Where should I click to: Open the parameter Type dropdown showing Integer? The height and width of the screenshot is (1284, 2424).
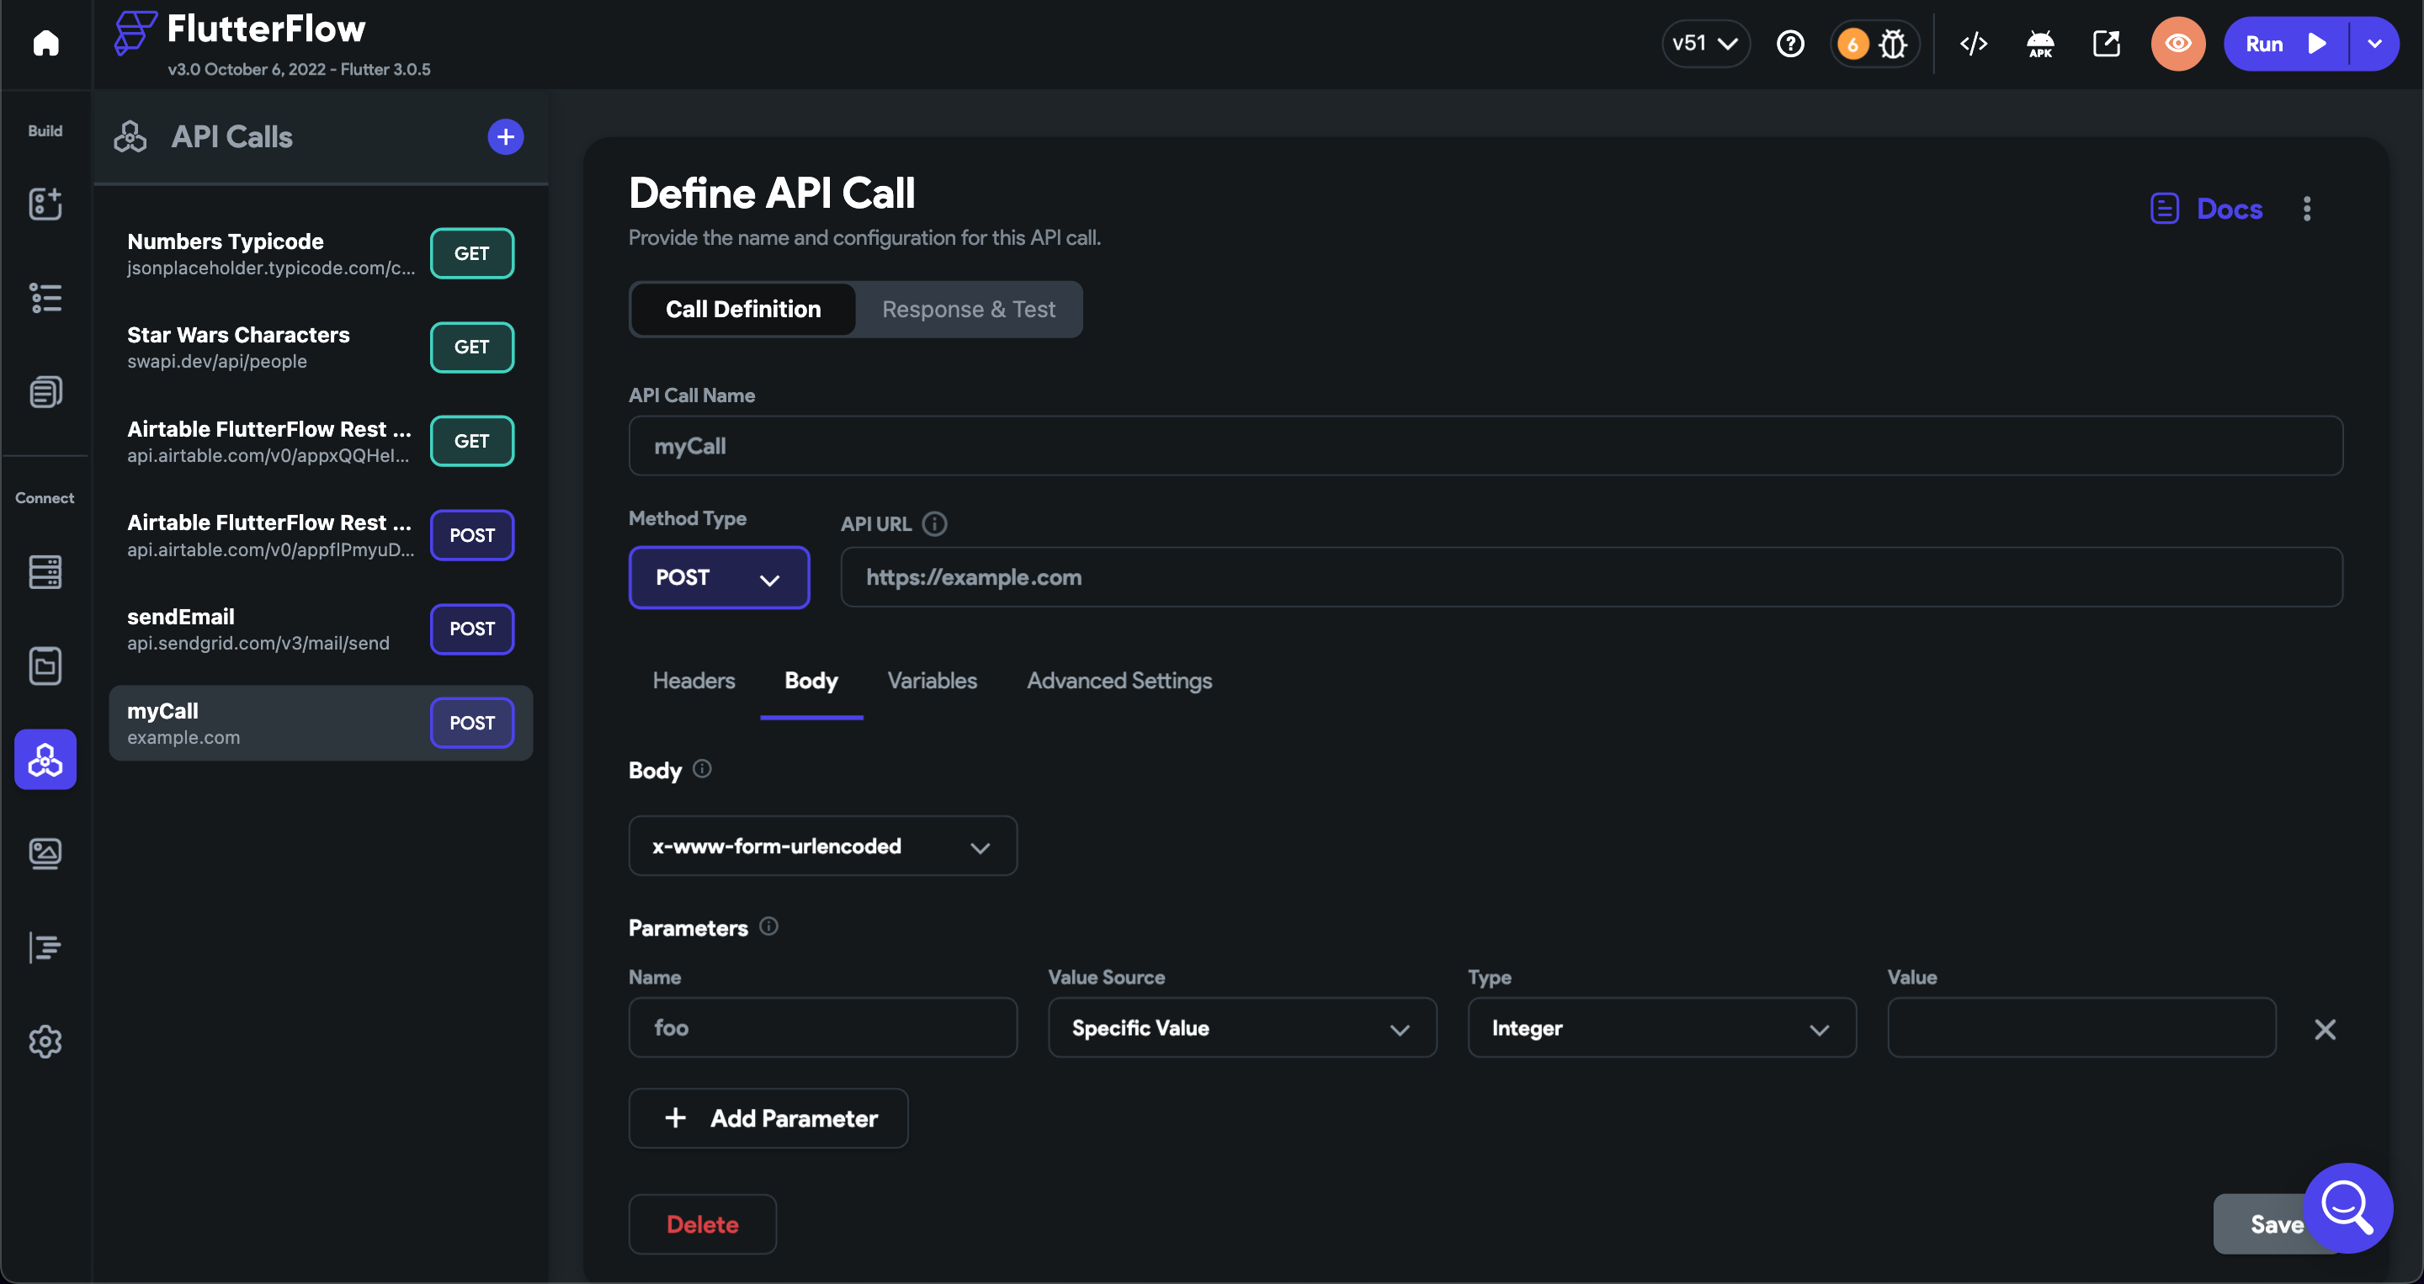(1661, 1027)
